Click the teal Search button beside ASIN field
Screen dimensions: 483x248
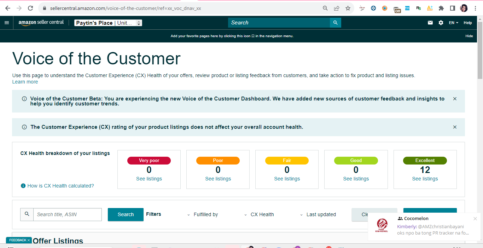(x=126, y=214)
